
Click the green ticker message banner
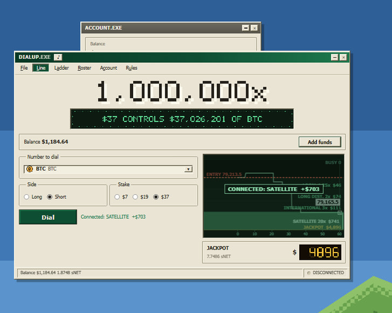[x=182, y=119]
